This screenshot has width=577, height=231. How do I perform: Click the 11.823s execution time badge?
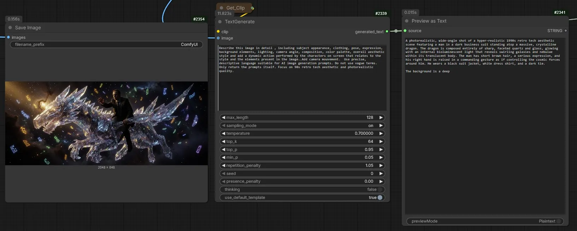point(224,13)
